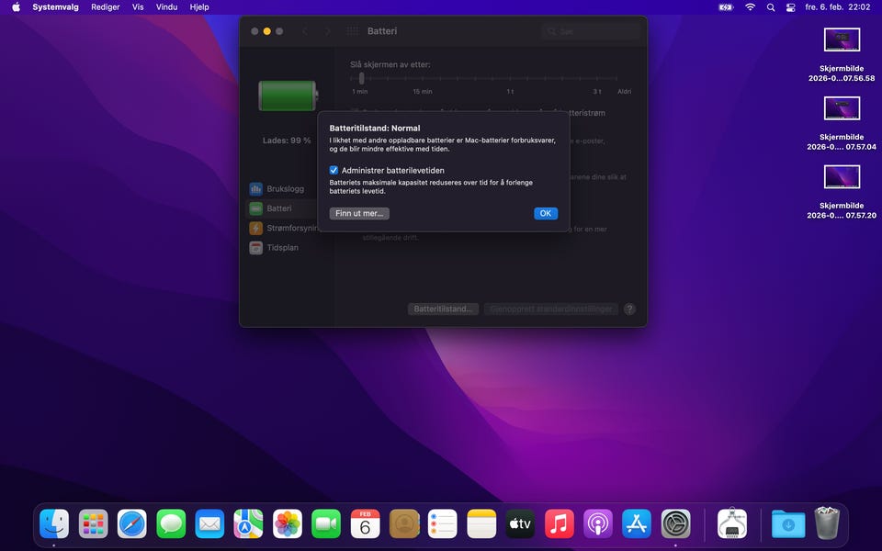
Task: Expand the Wi-Fi status menu
Action: tap(750, 6)
